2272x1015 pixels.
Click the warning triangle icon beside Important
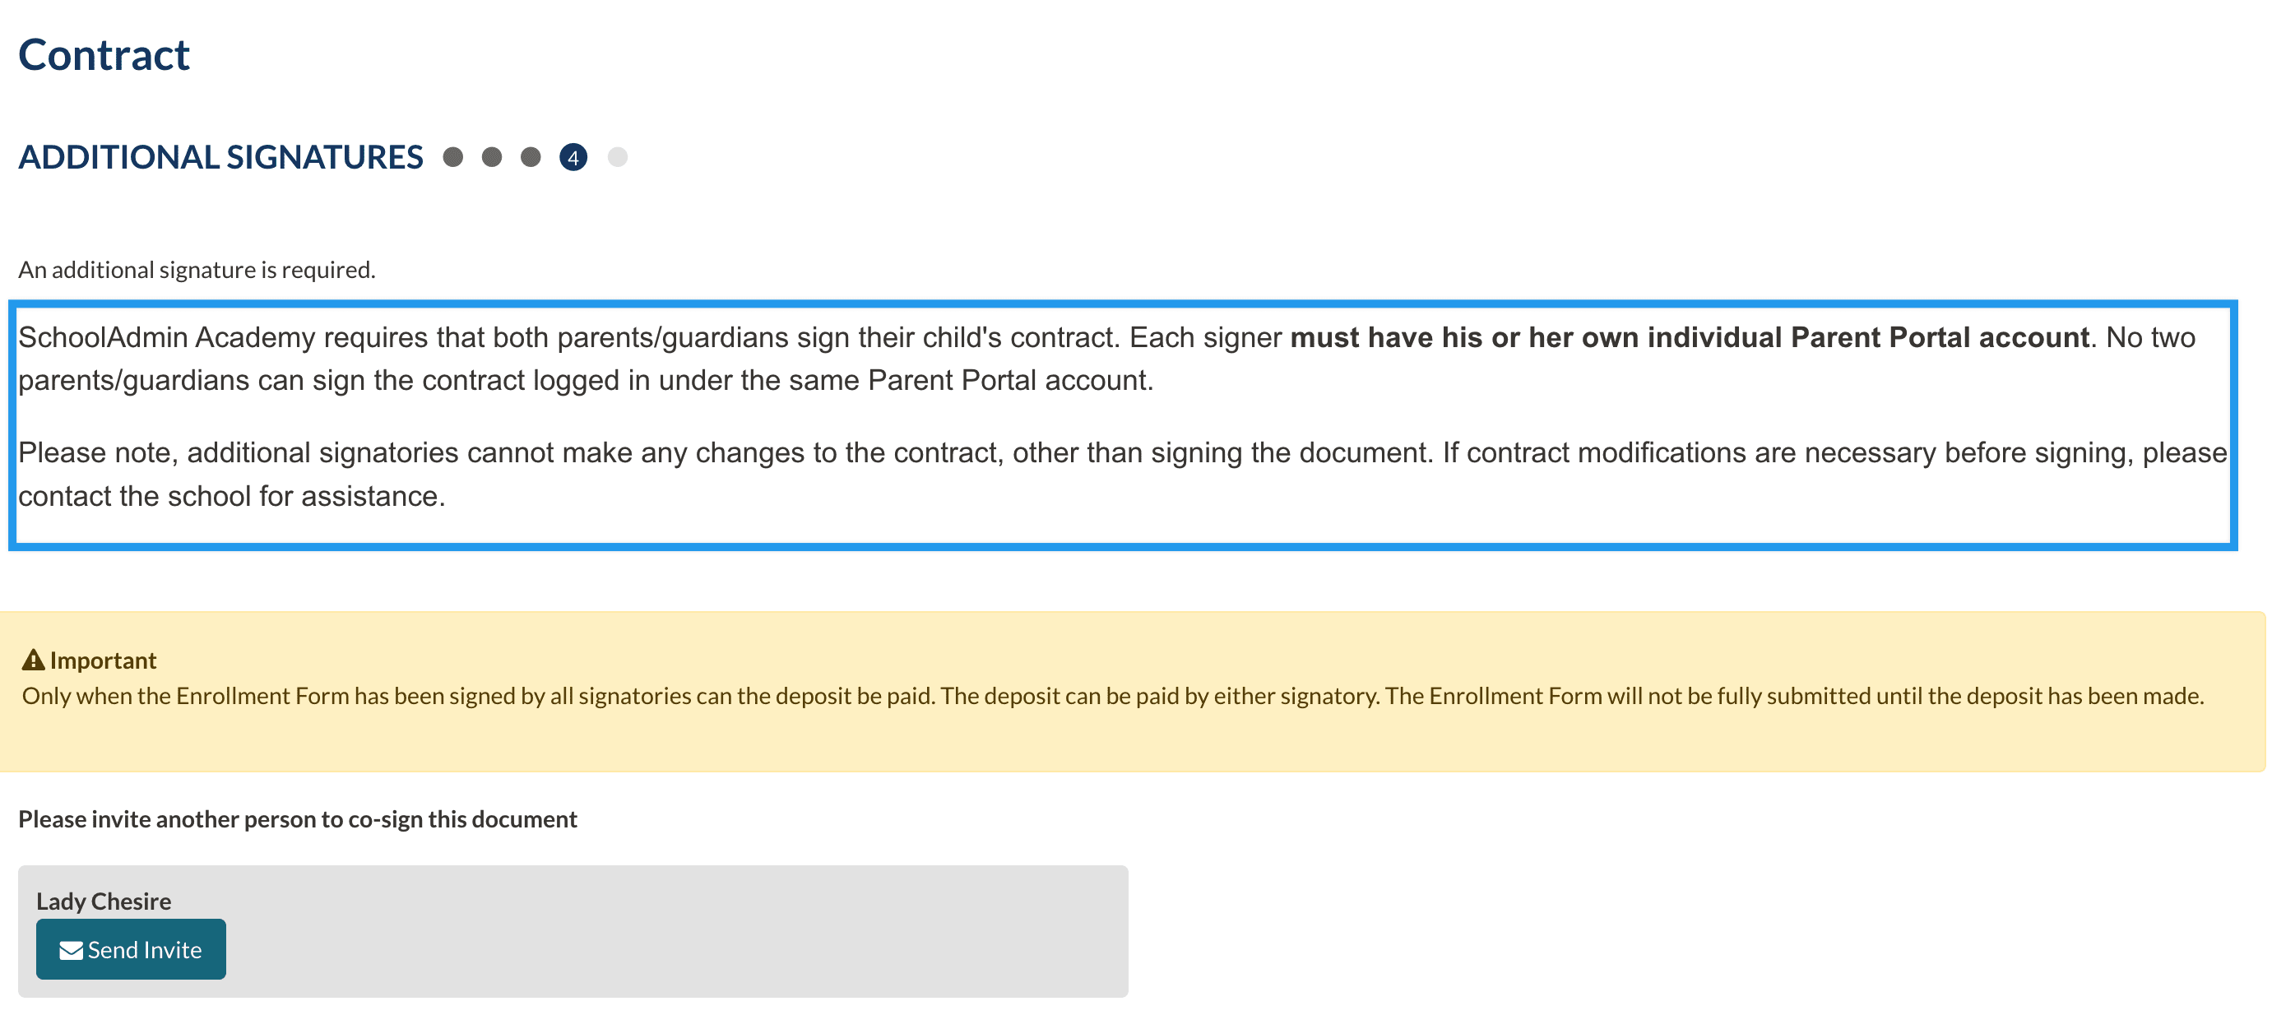coord(33,660)
